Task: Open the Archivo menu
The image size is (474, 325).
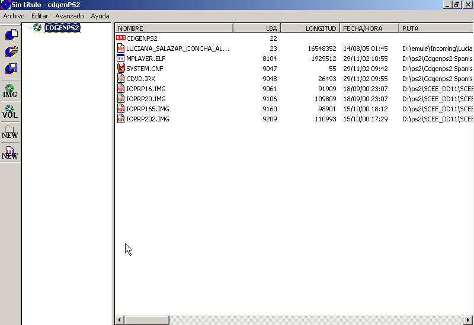Action: point(14,16)
